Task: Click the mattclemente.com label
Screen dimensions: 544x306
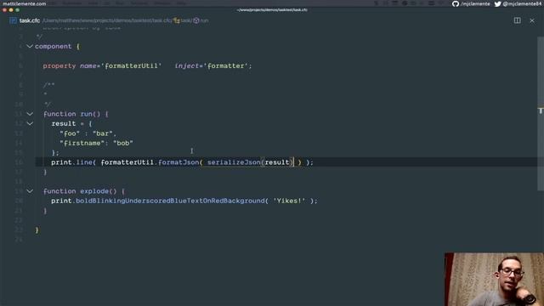Action: tap(25, 3)
